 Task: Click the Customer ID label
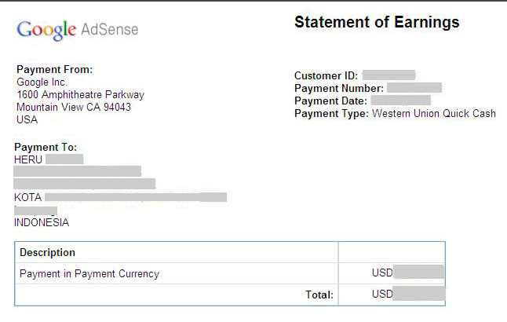326,75
